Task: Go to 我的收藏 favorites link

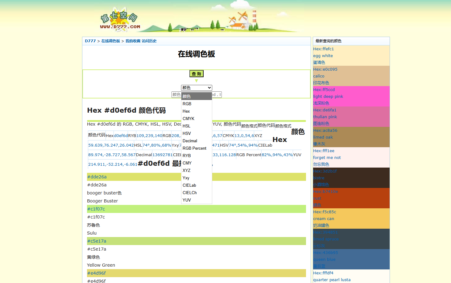Action: pos(133,41)
